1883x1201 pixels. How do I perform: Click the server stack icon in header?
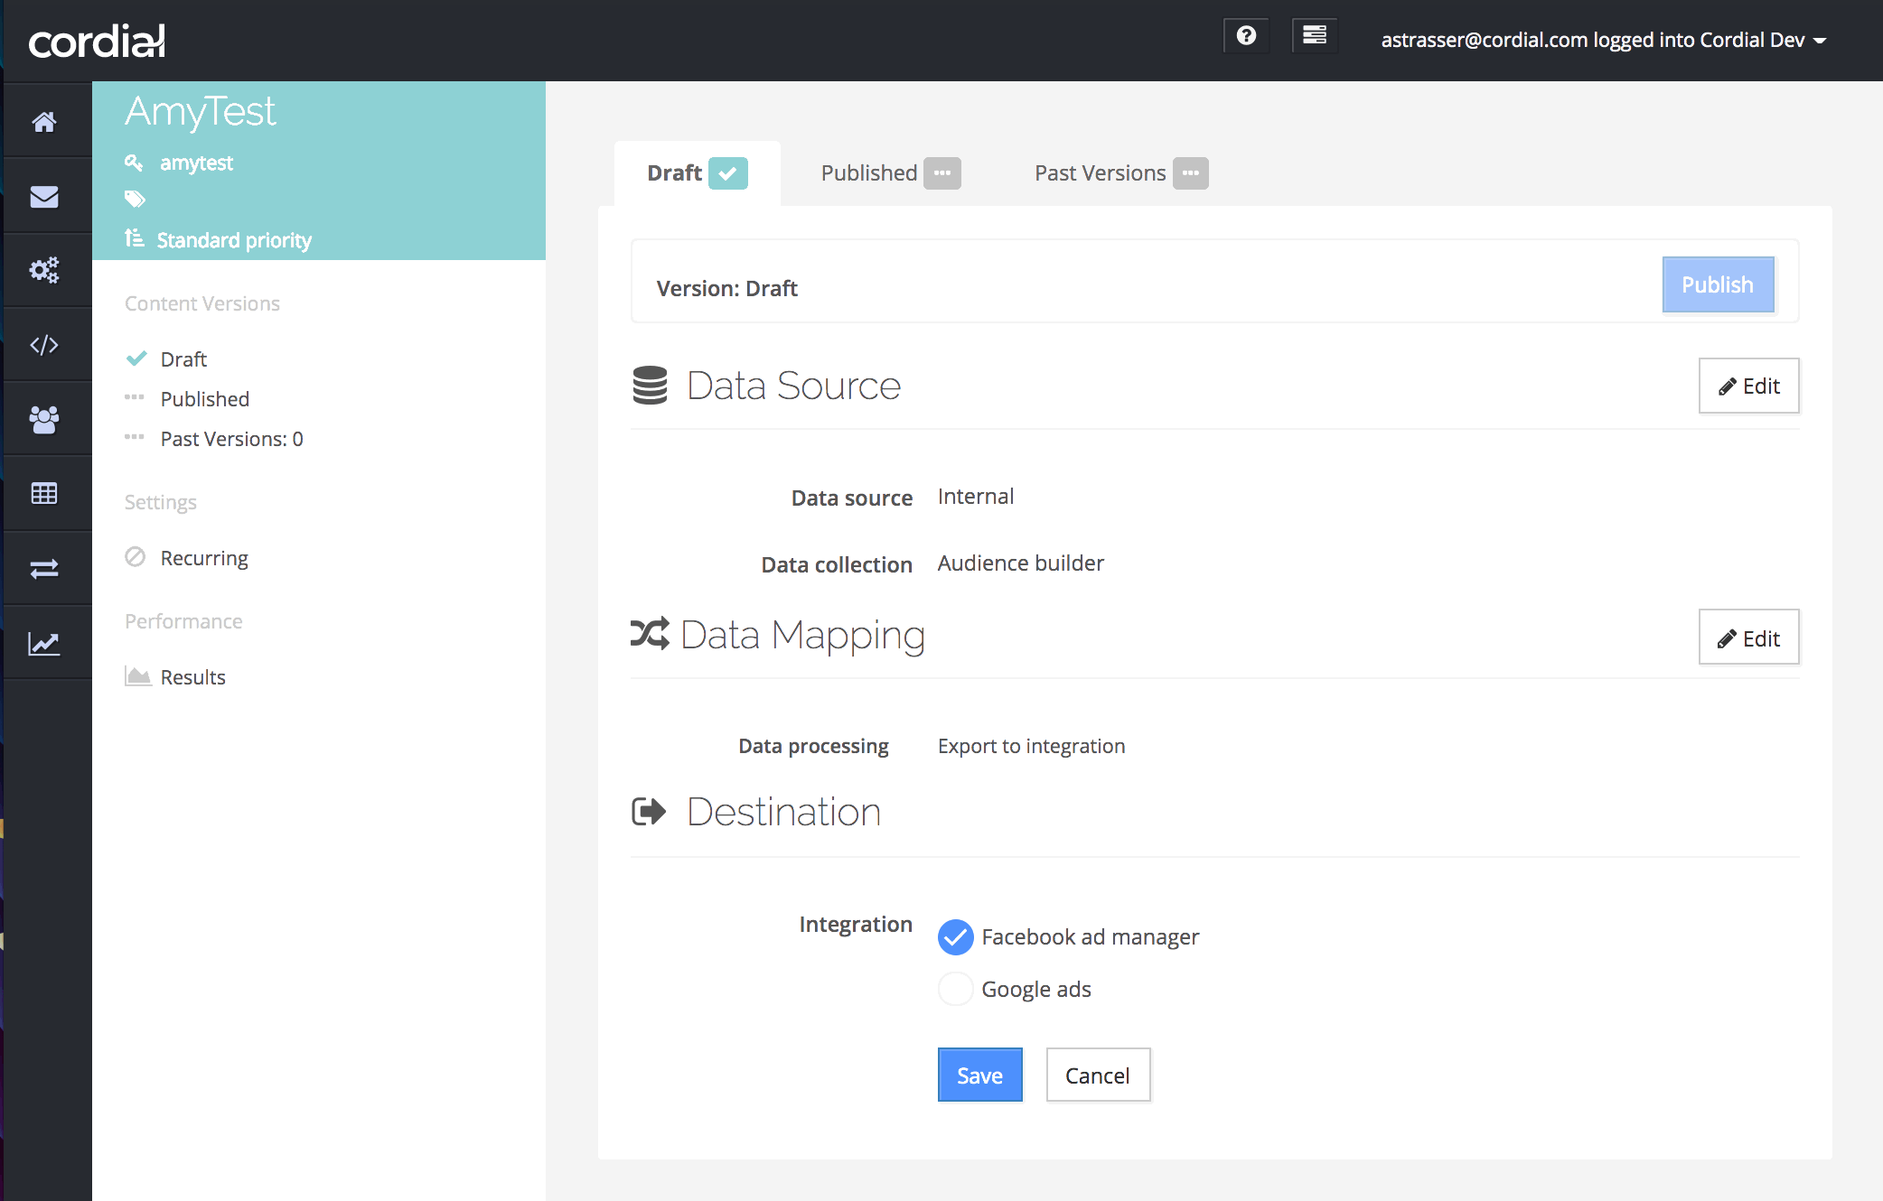coord(1315,36)
